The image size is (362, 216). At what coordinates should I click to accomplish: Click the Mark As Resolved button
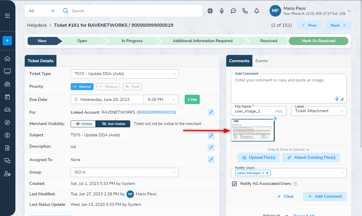click(318, 41)
